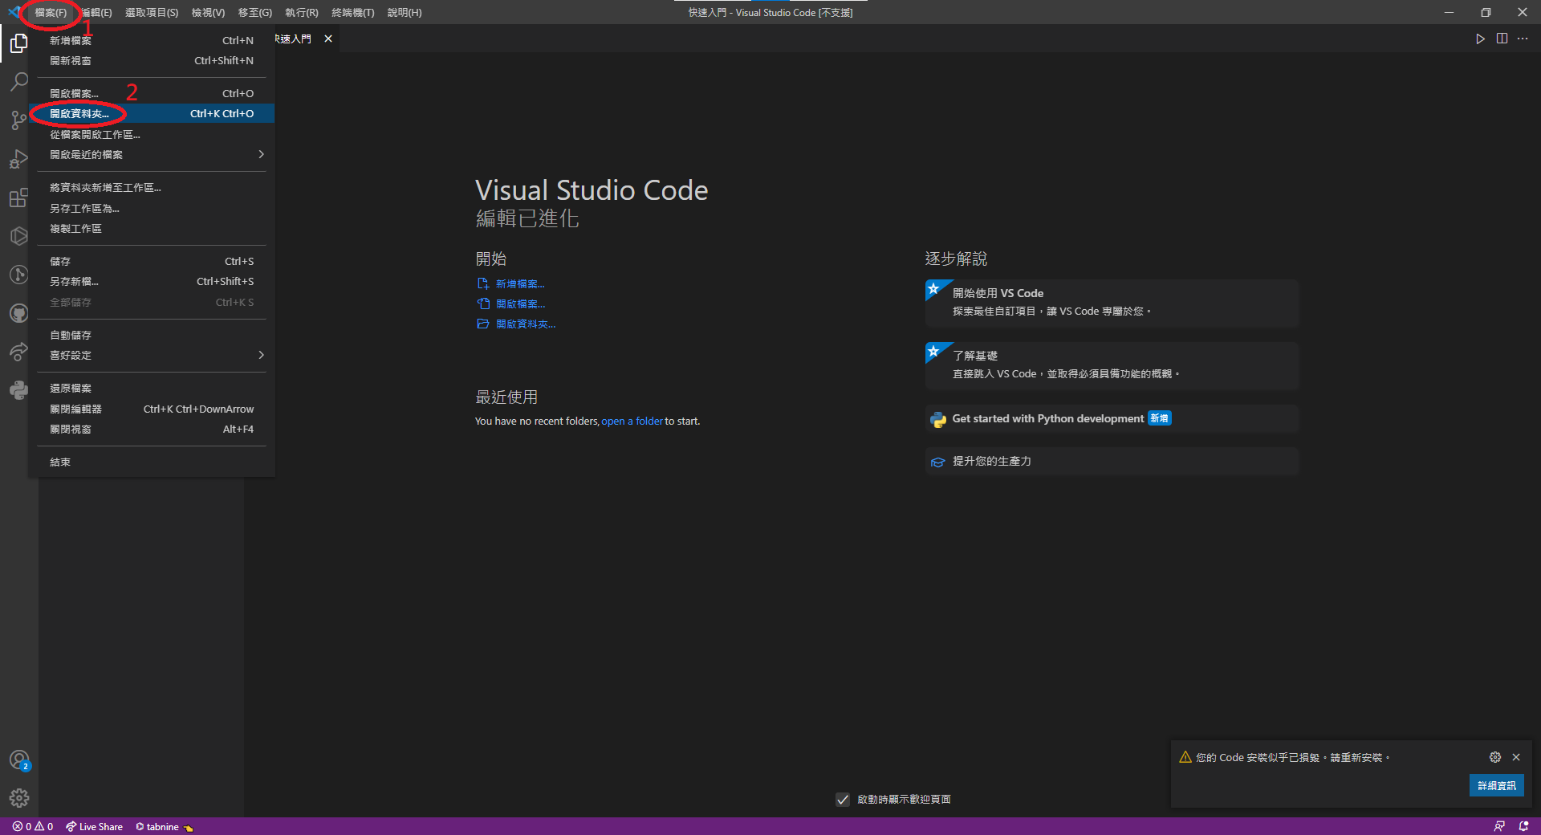
Task: Choose 從檔案開啟工作區... menu entry
Action: click(152, 134)
